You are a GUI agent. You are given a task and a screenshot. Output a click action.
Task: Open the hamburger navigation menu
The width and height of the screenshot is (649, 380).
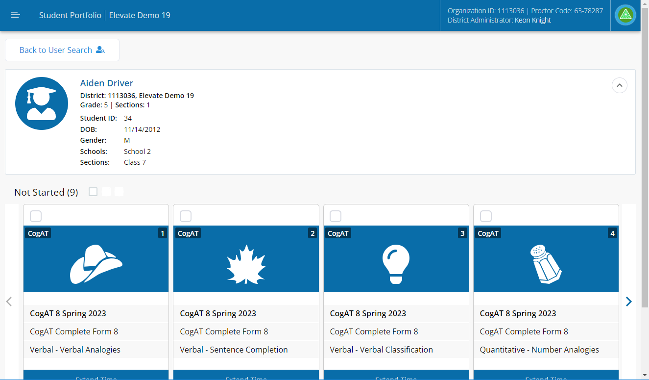coord(16,15)
